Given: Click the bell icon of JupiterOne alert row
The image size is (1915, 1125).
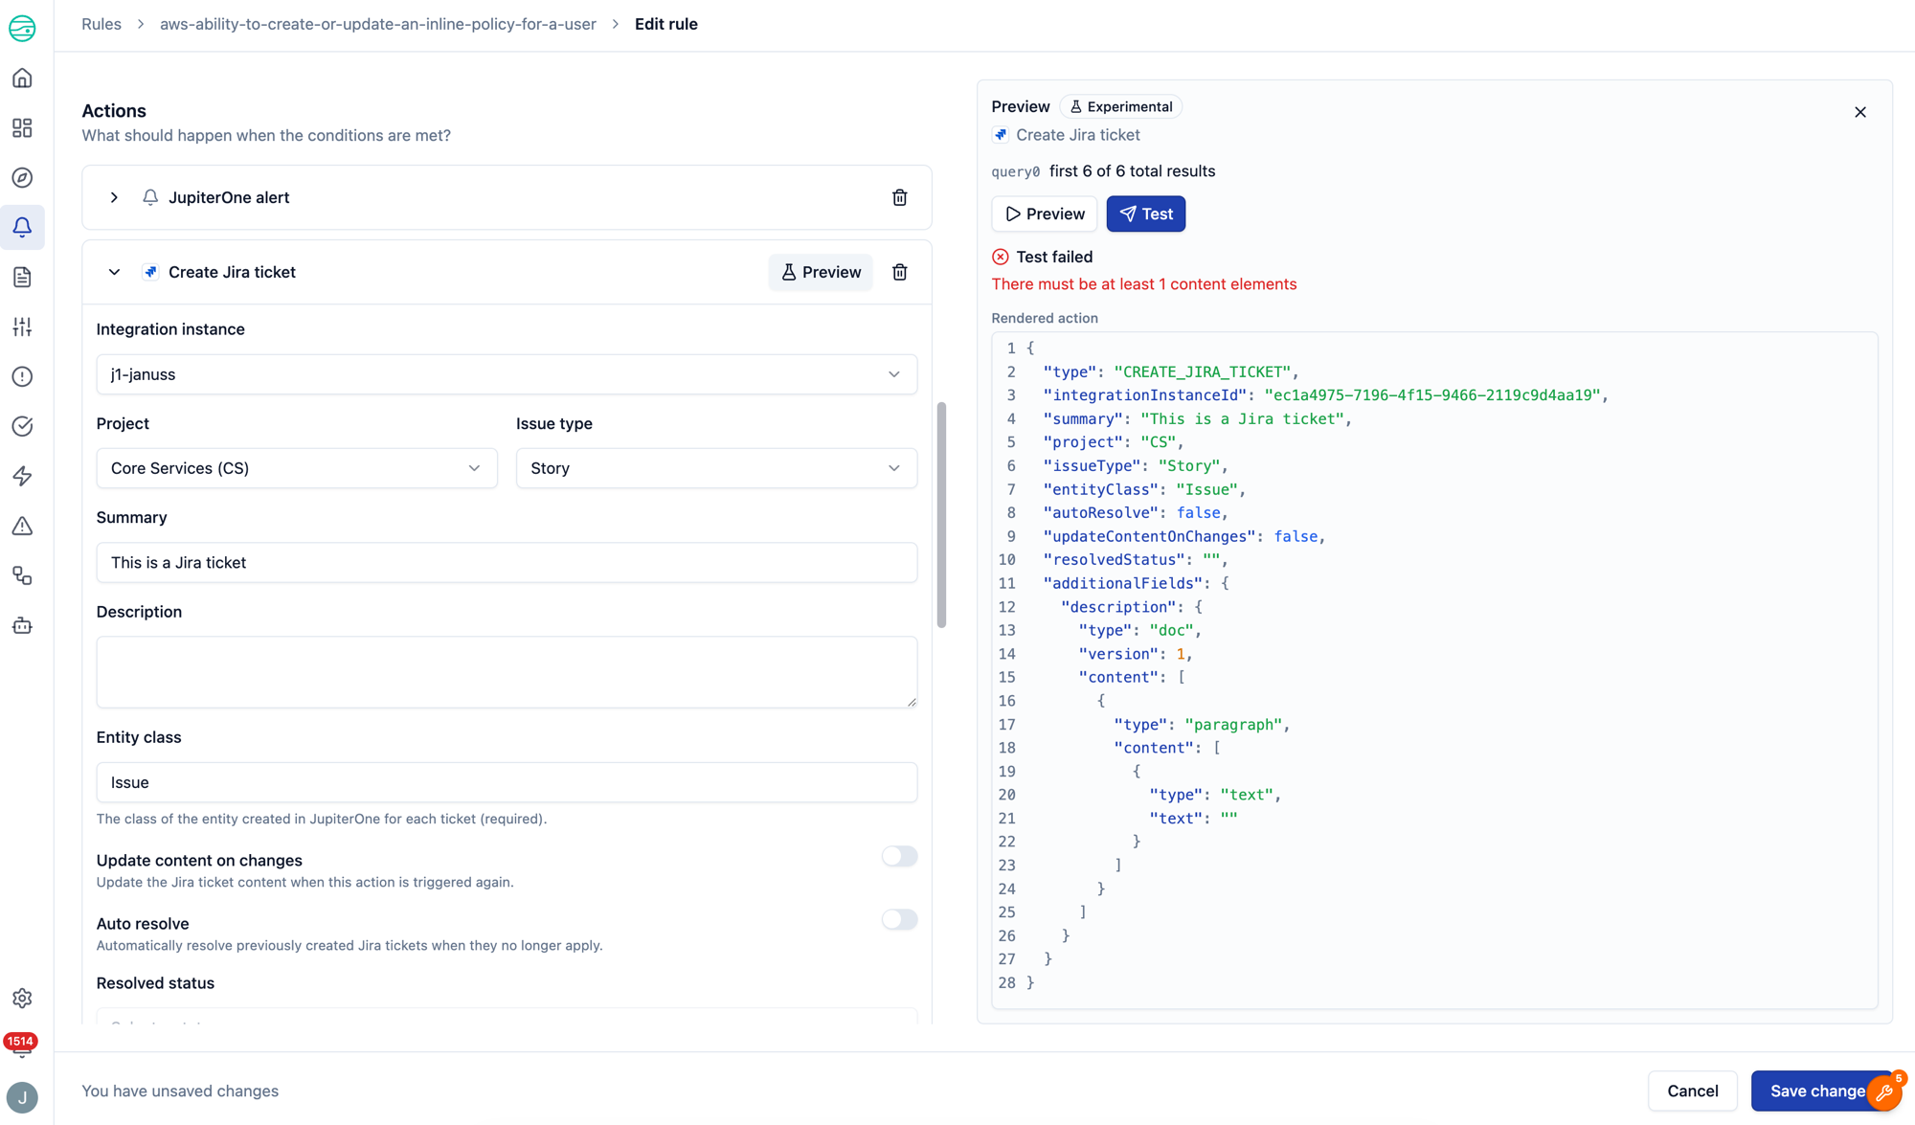Looking at the screenshot, I should point(150,197).
